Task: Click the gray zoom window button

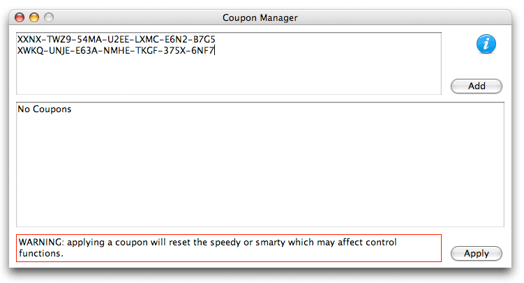Action: (49, 17)
